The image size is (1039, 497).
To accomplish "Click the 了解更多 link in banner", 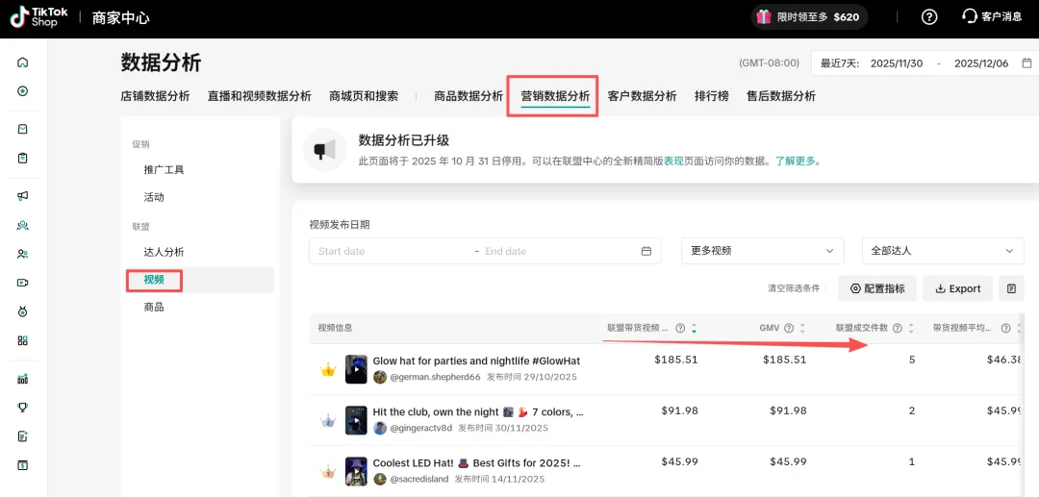I will [x=798, y=162].
